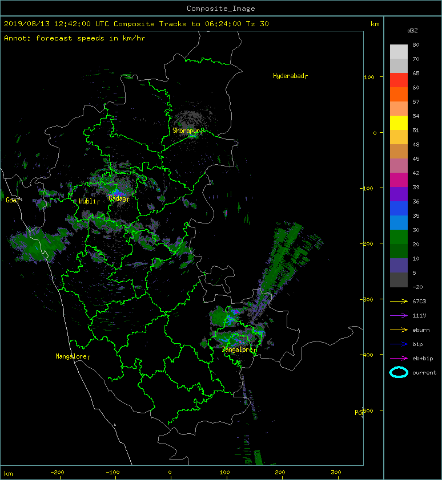Click the km unit label at bottom left
Image resolution: width=442 pixels, height=480 pixels.
pos(9,474)
